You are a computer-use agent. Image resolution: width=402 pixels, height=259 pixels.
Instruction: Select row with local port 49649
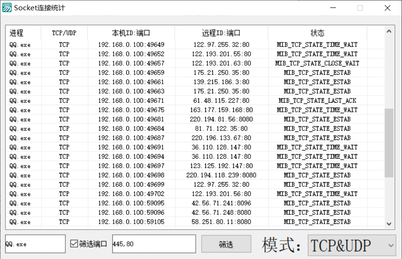coord(131,45)
